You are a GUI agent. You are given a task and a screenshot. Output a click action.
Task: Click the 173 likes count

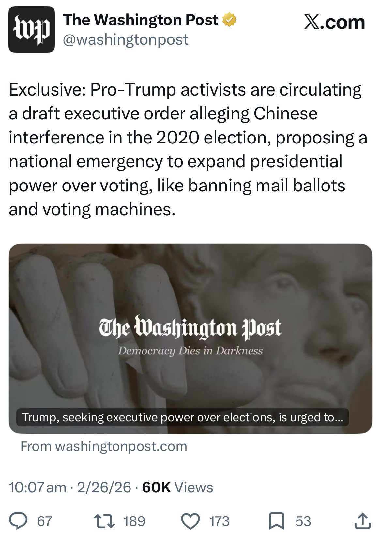point(219,521)
